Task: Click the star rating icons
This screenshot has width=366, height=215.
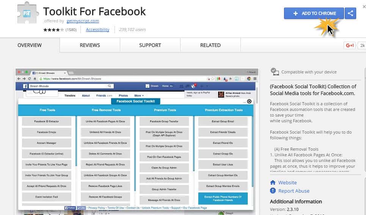Action: (53, 30)
